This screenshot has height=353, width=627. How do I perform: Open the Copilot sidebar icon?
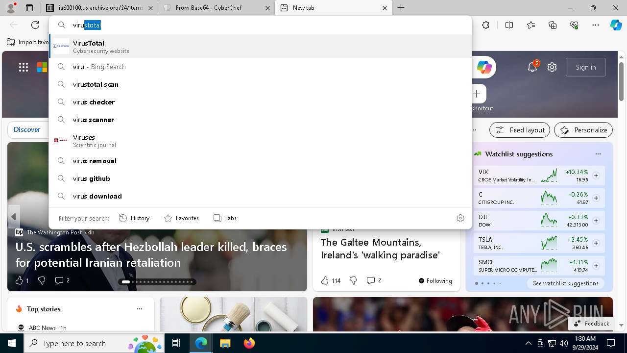click(x=616, y=25)
